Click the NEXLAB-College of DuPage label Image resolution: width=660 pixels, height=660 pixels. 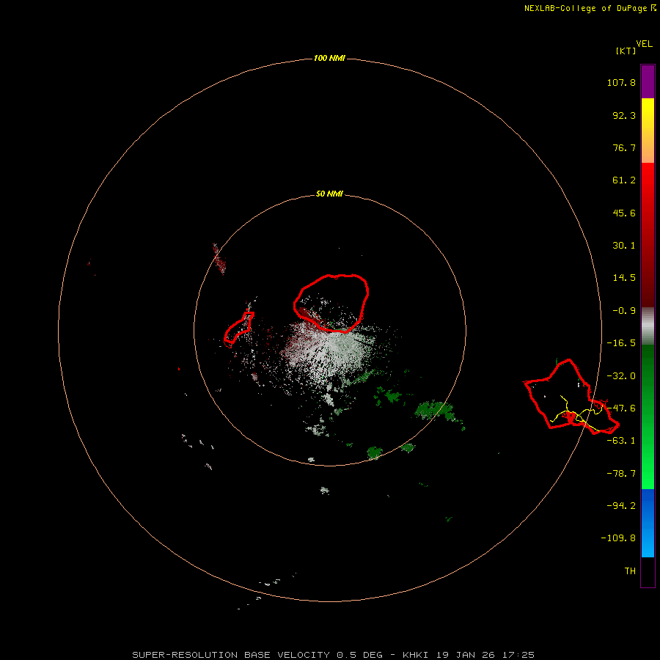click(590, 8)
